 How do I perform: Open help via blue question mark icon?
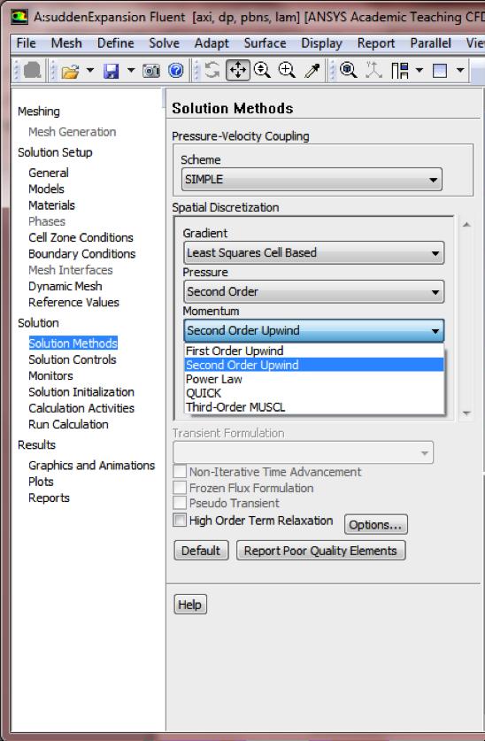[x=176, y=71]
